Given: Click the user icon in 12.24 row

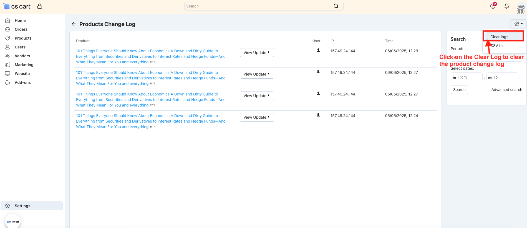Looking at the screenshot, I should (318, 115).
